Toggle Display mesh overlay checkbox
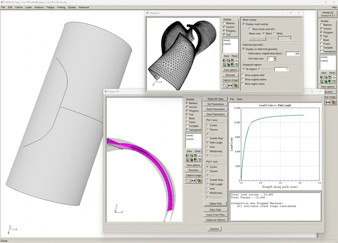 point(244,24)
